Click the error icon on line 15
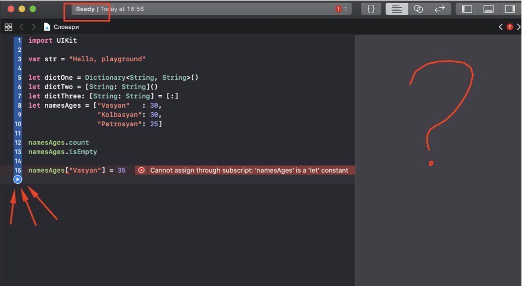This screenshot has height=286, width=522. 141,170
